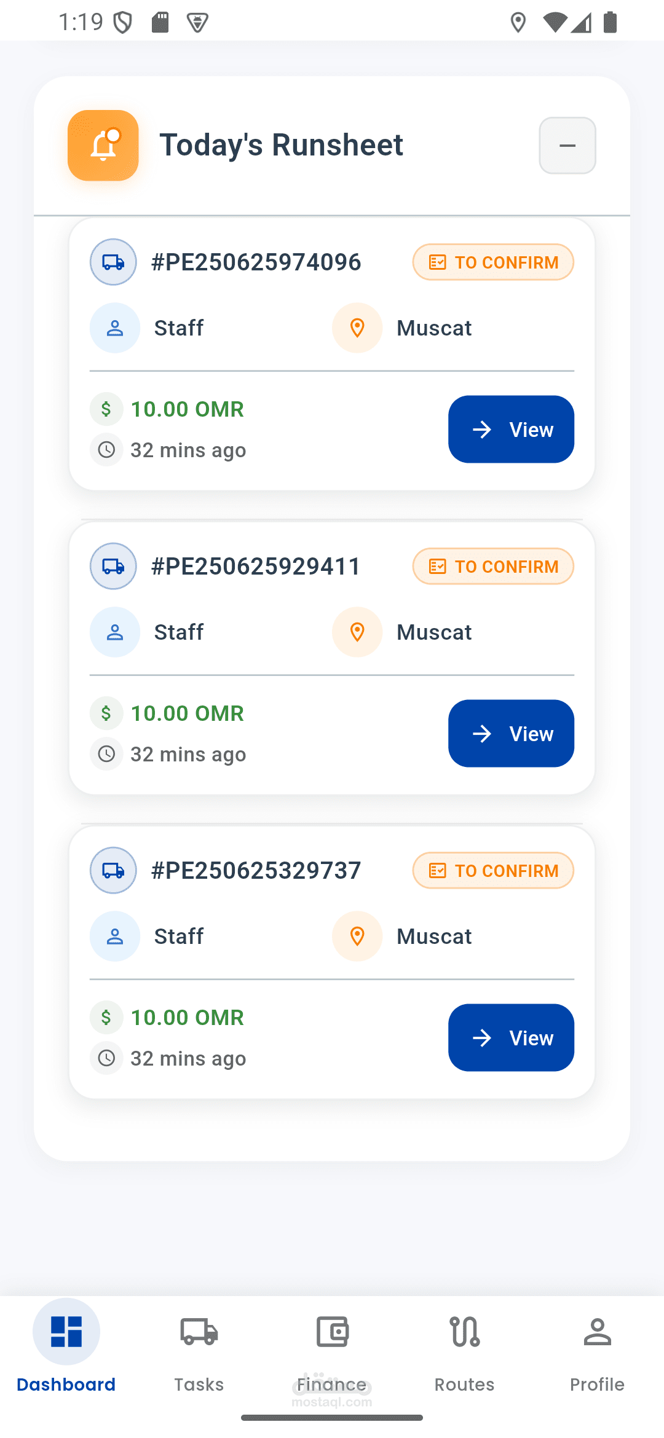Viewport: 664px width, 1438px height.
Task: Tap truck icon for order #PE250625974096
Action: click(113, 262)
